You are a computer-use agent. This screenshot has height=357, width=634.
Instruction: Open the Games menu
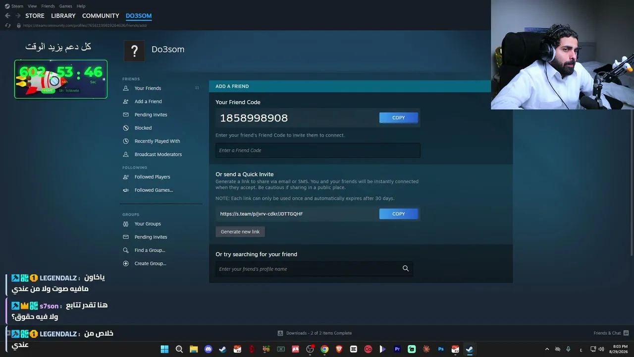click(x=65, y=6)
